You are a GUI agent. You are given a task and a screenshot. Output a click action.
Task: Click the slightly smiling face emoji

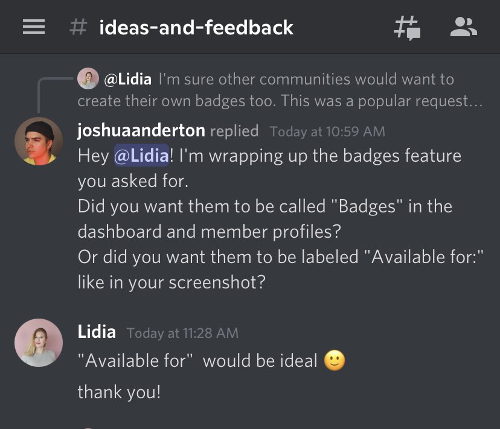pyautogui.click(x=335, y=361)
